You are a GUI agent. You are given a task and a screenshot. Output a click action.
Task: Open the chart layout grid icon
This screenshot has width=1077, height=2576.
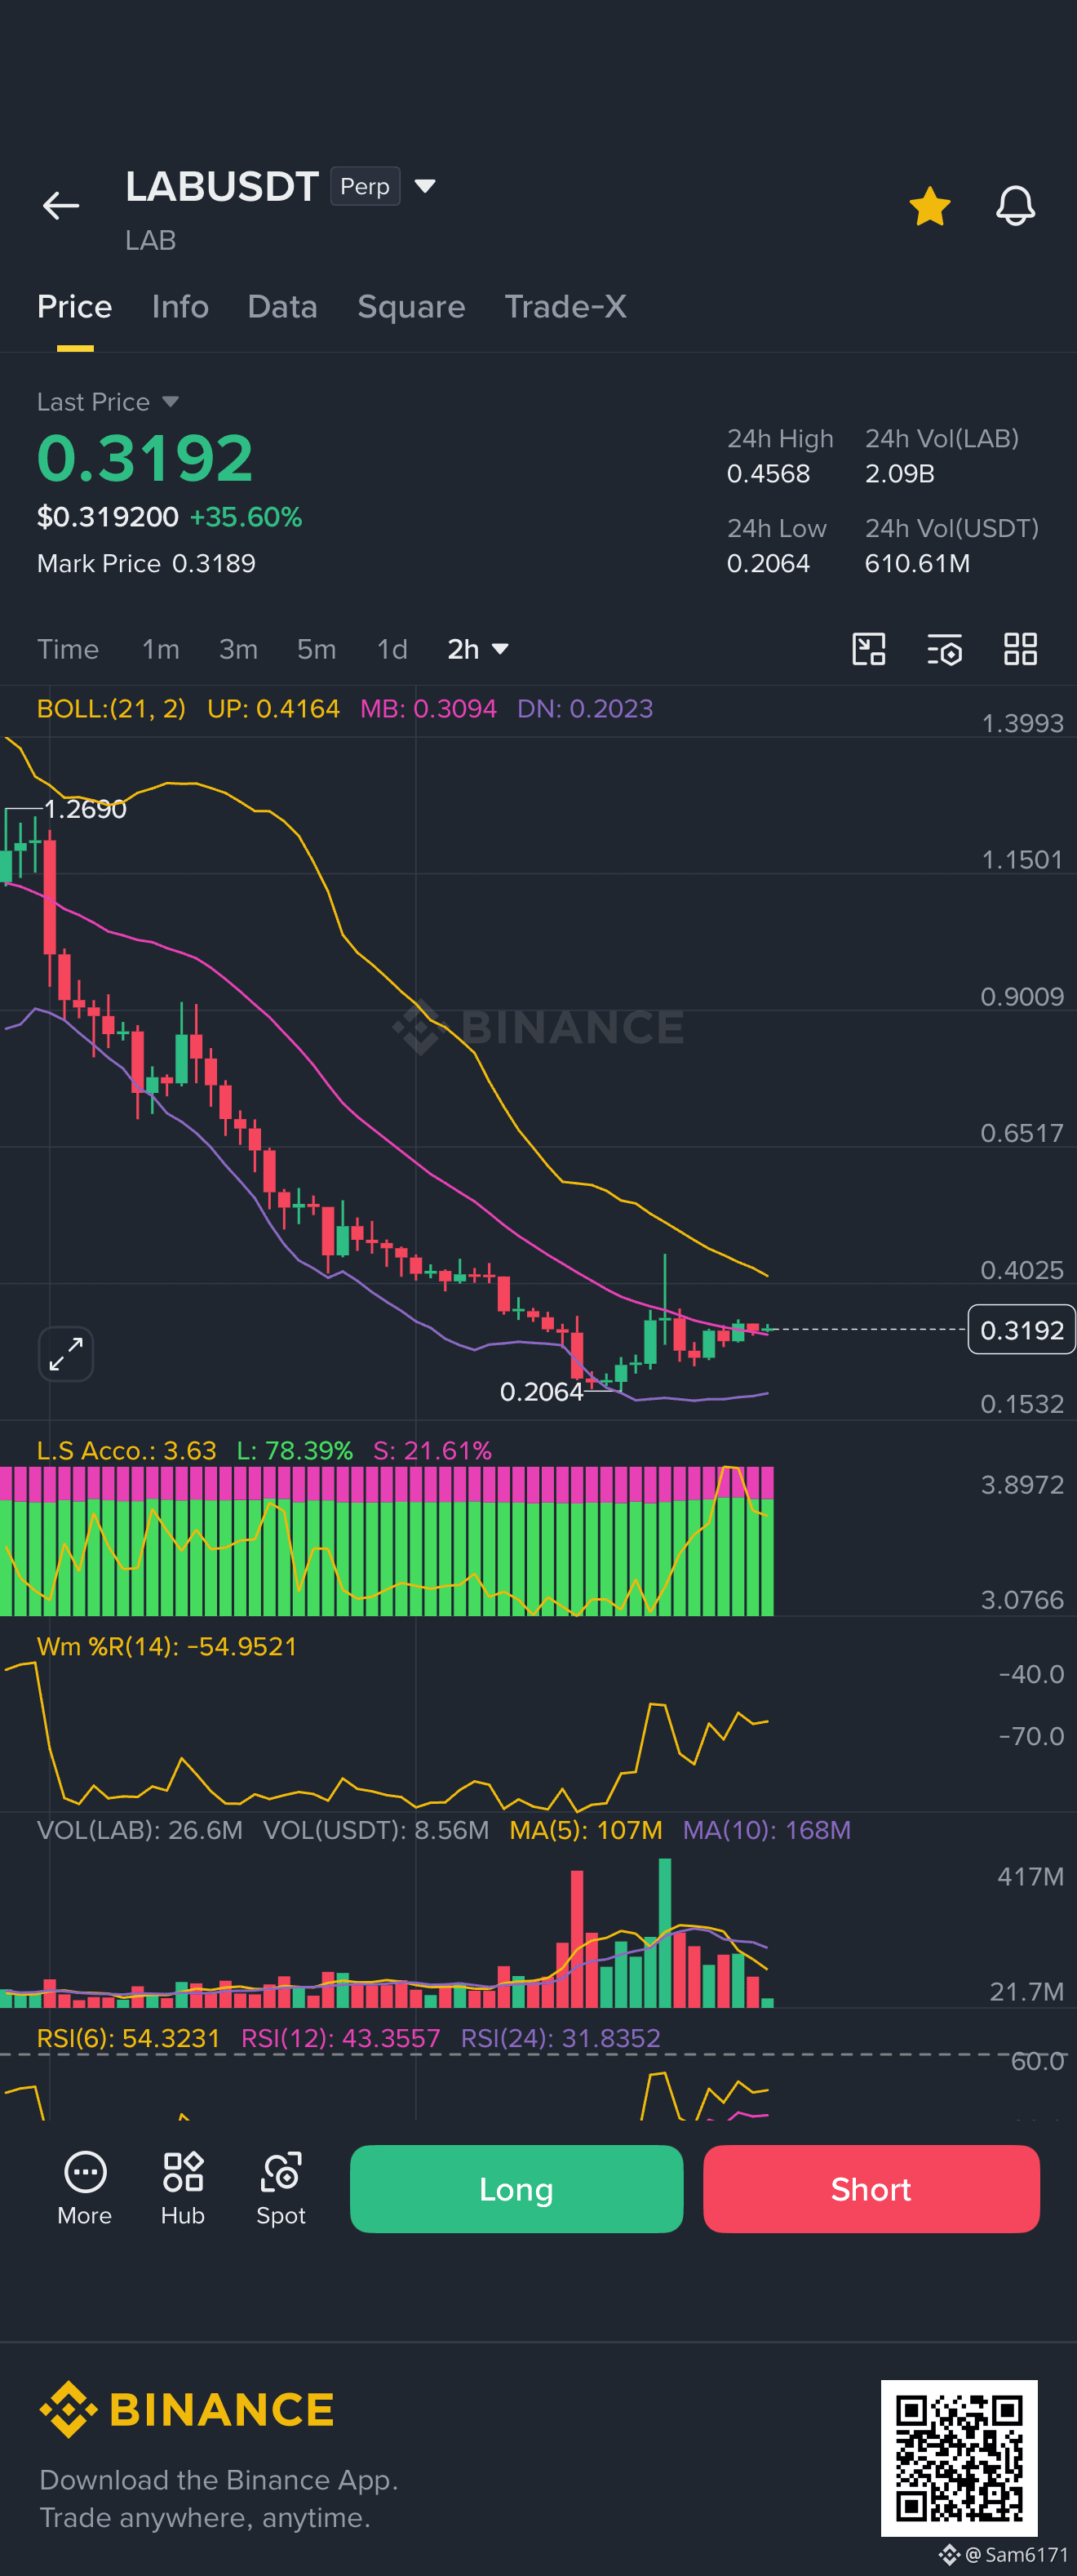[1020, 650]
